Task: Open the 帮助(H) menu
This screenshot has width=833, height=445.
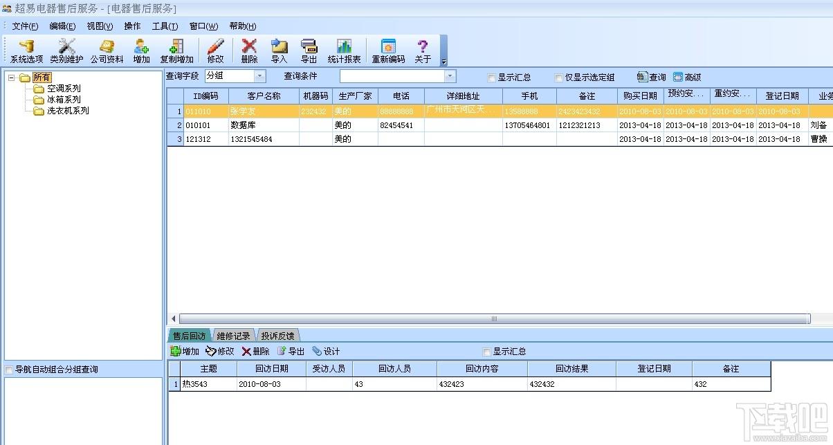Action: tap(242, 26)
